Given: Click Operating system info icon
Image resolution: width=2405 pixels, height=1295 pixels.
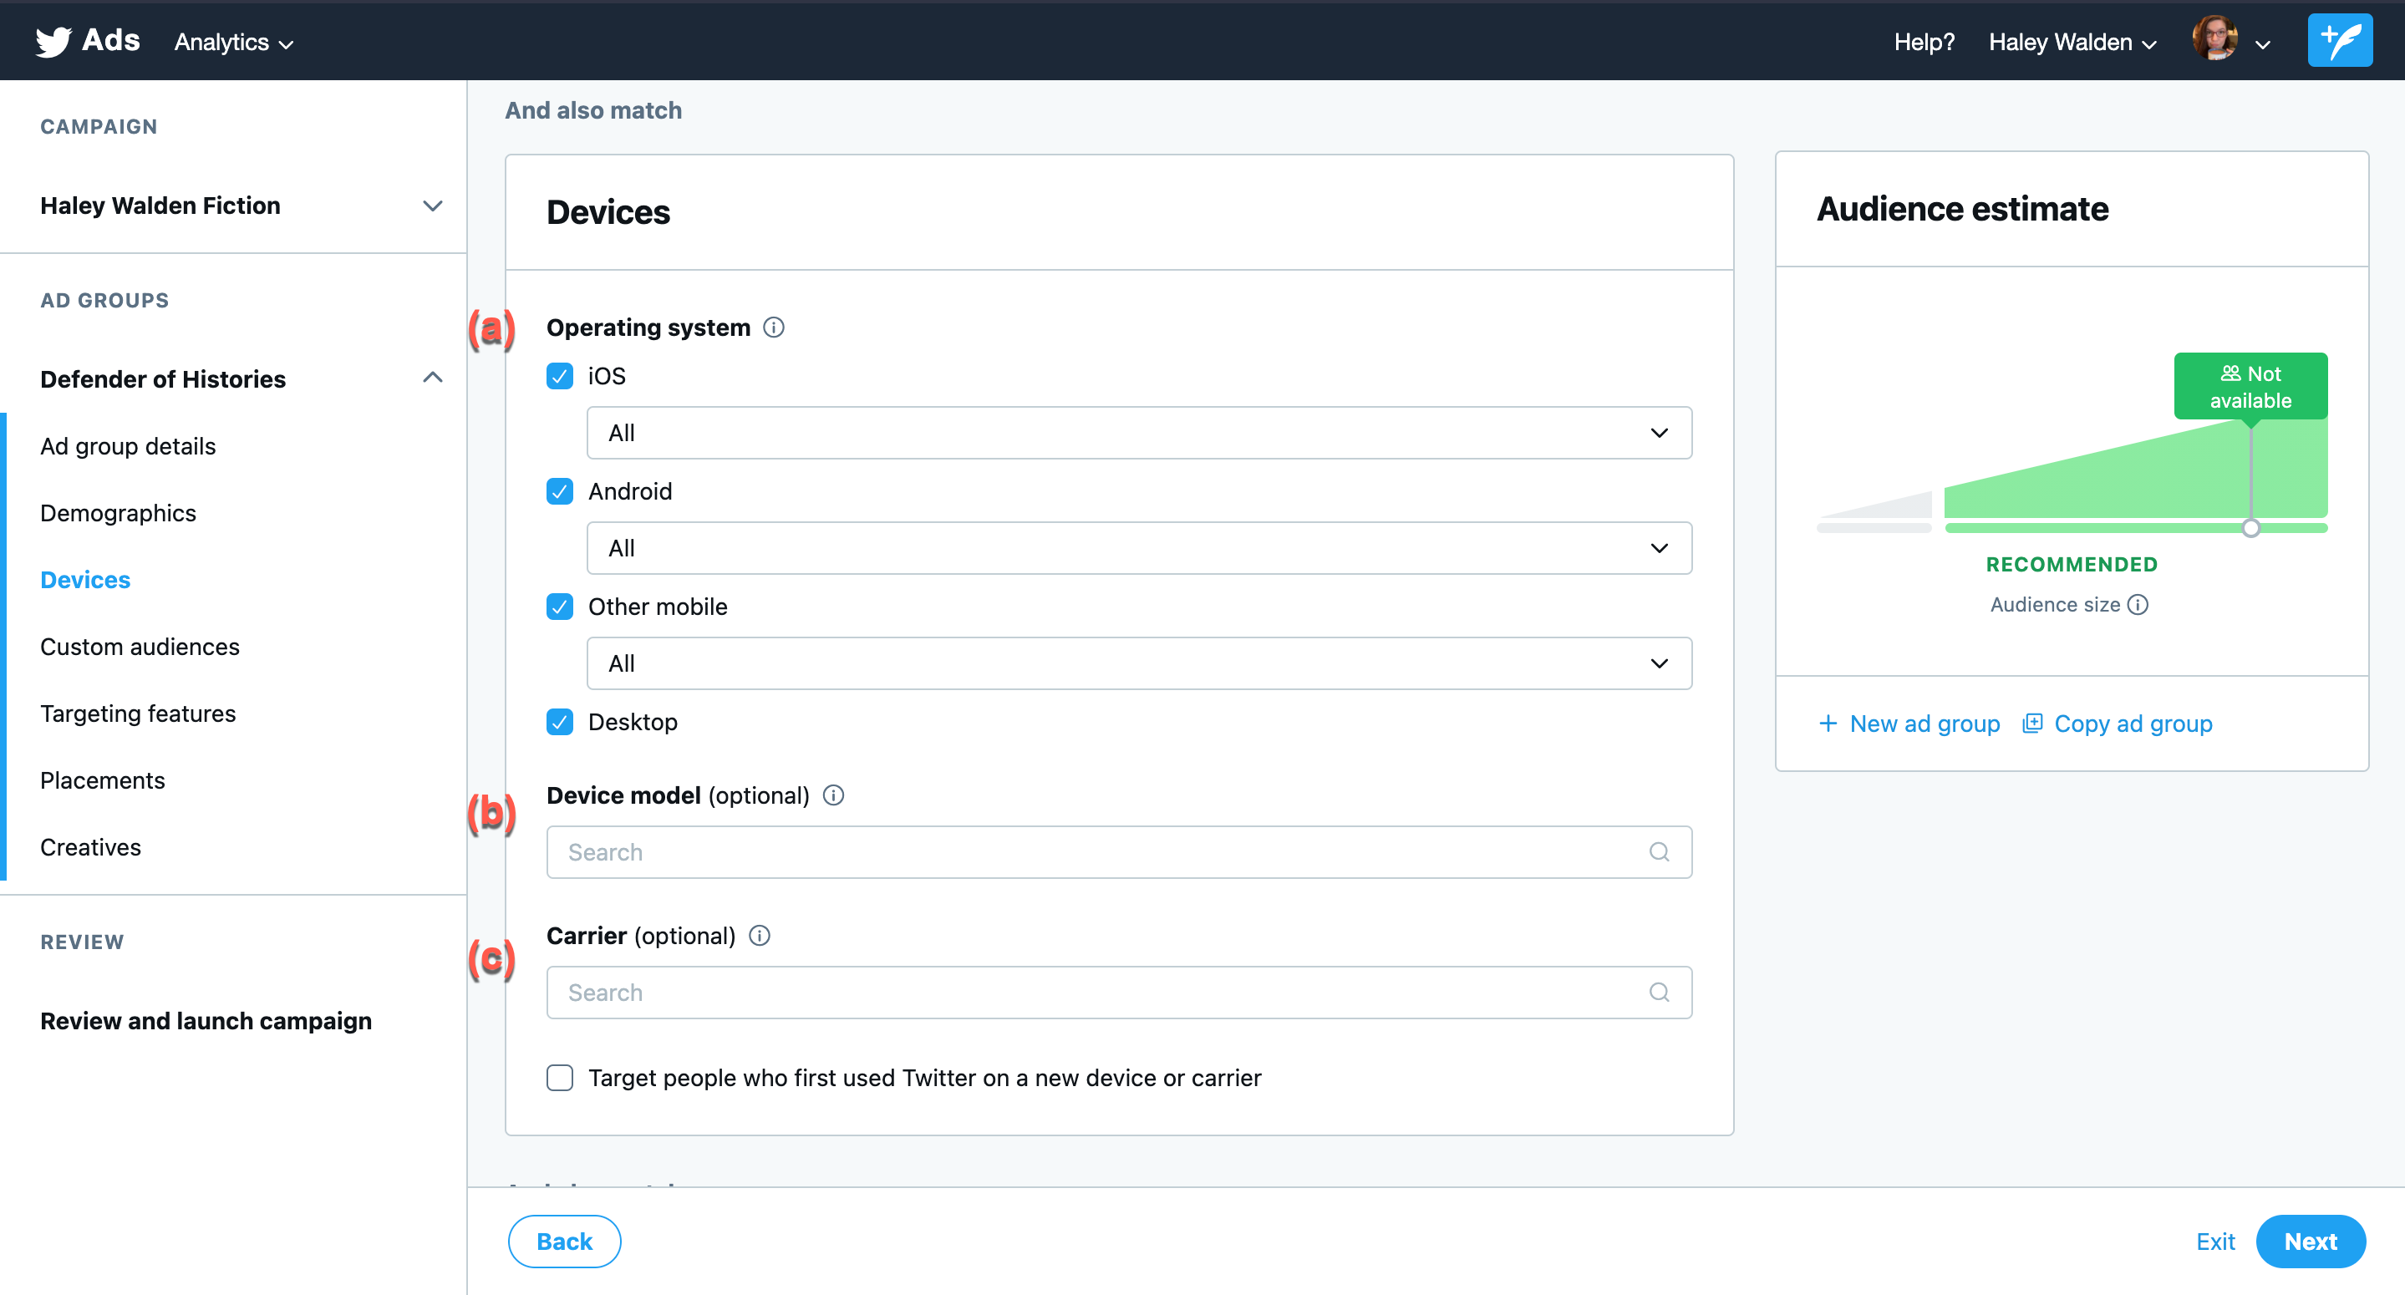Looking at the screenshot, I should [x=773, y=328].
